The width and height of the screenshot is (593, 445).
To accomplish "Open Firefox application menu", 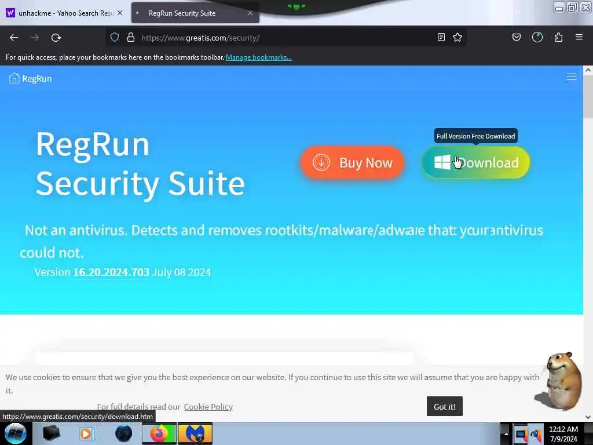I will [x=579, y=38].
